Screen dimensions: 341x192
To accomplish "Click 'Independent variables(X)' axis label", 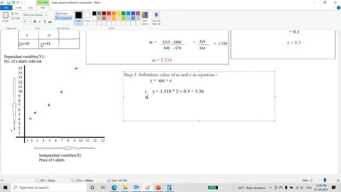I will coord(60,155).
